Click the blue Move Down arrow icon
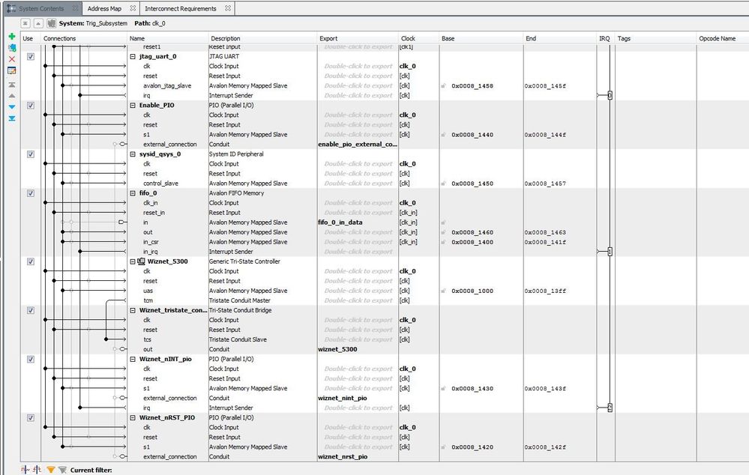This screenshot has height=475, width=749. click(x=12, y=107)
